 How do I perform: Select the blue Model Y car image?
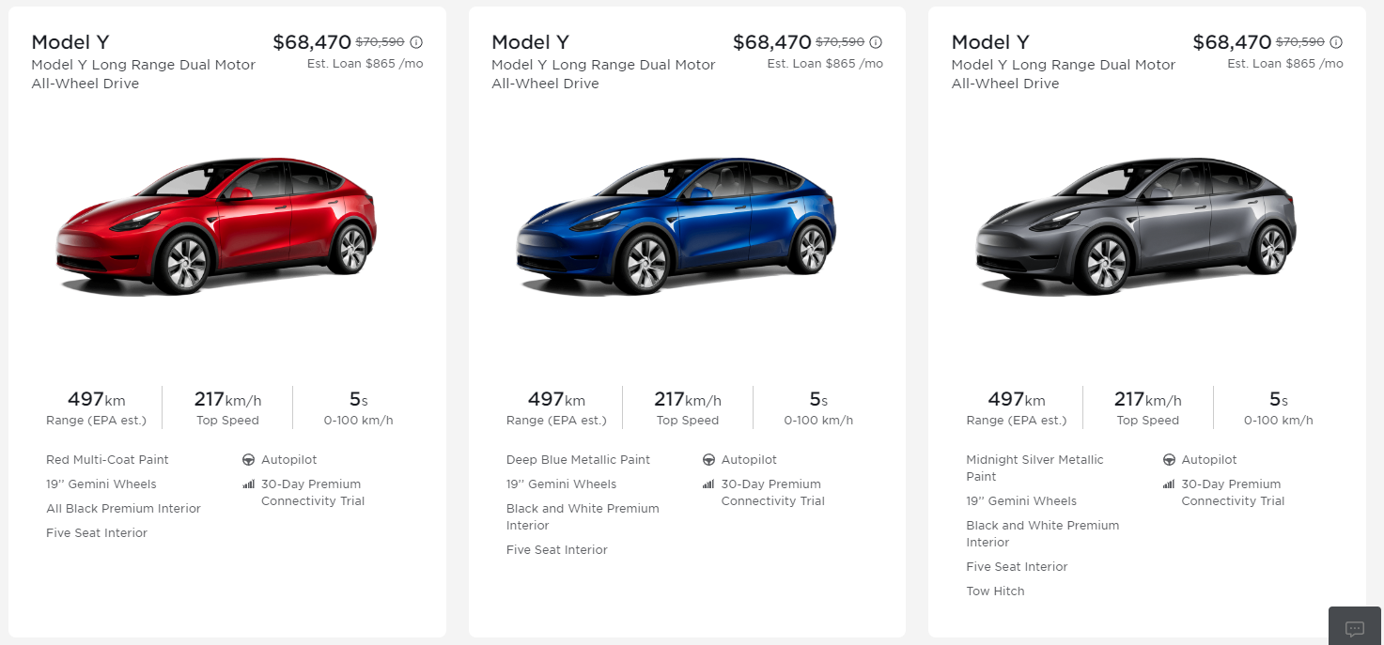coord(676,224)
